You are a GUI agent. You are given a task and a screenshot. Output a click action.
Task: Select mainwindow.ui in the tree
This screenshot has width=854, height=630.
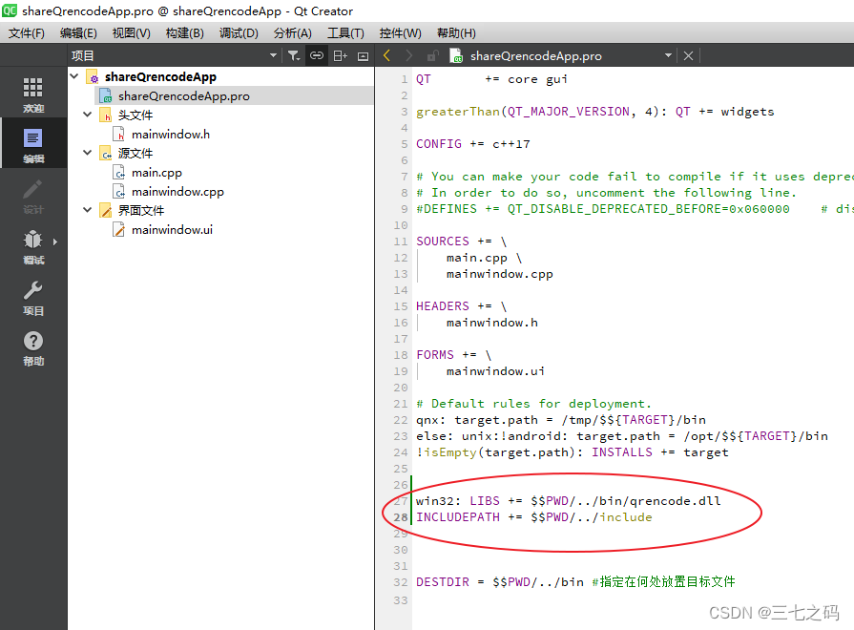[x=172, y=230]
